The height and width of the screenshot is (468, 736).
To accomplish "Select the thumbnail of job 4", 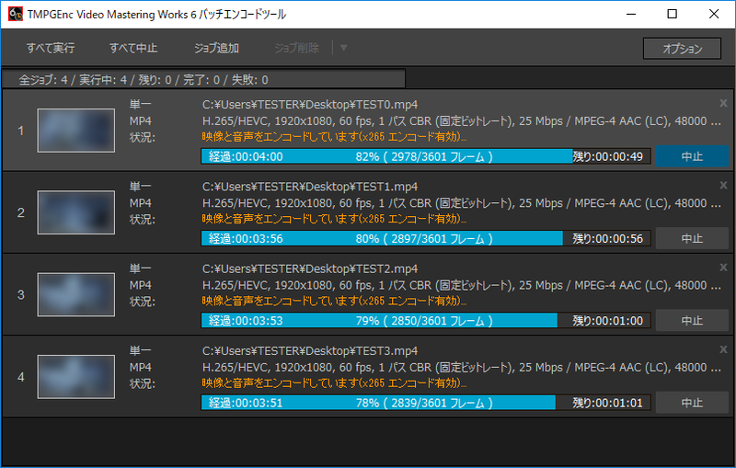I will click(x=76, y=377).
